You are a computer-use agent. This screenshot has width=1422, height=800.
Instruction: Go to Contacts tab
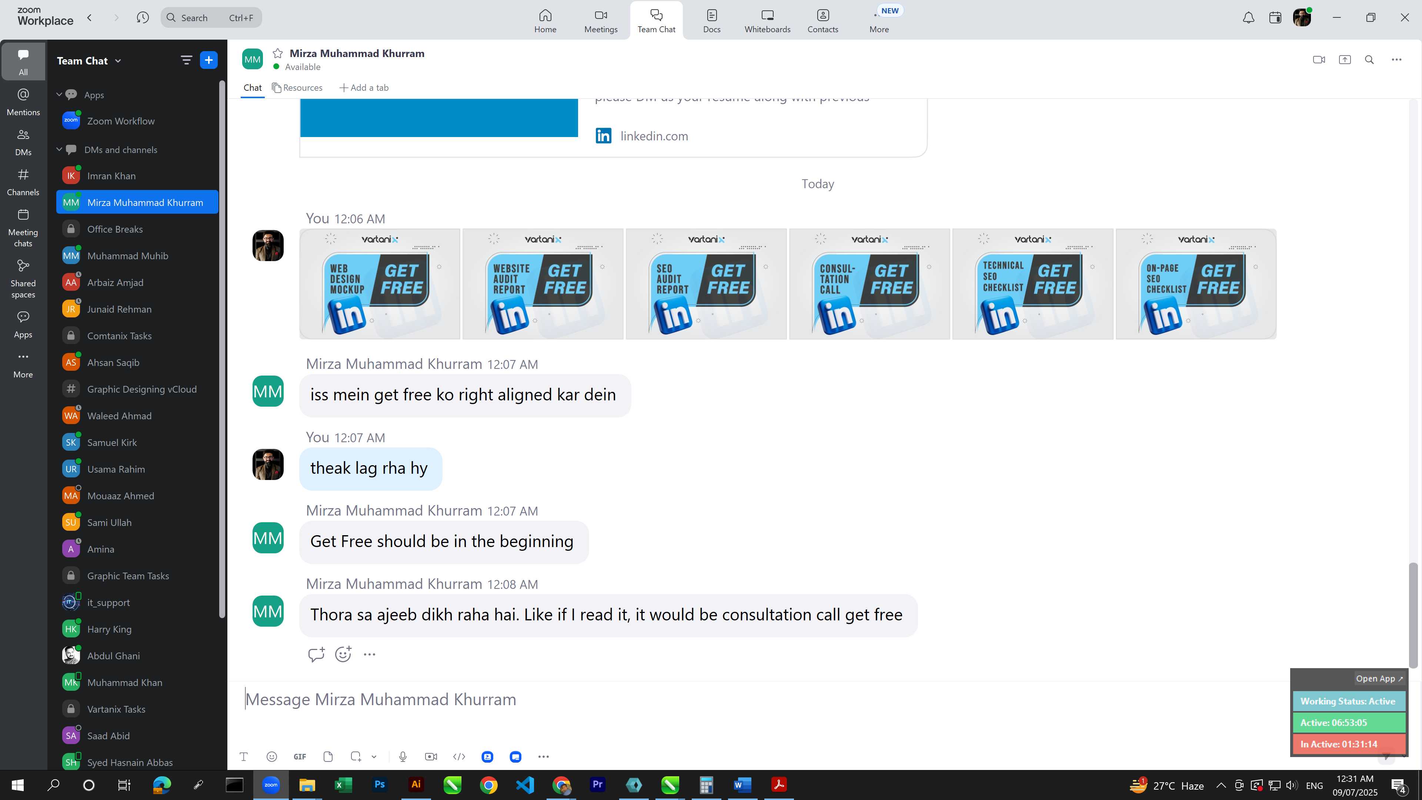822,21
